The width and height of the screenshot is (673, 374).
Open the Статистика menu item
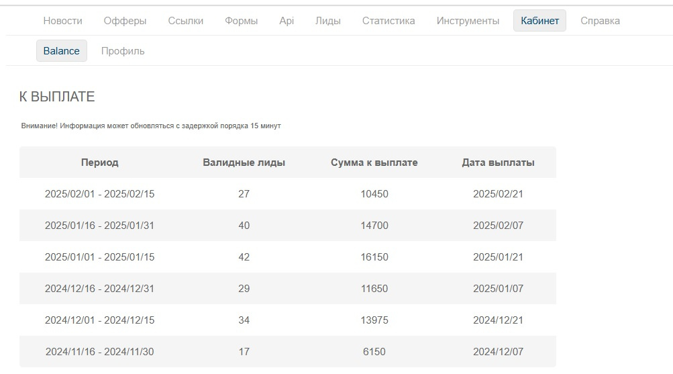pos(389,21)
